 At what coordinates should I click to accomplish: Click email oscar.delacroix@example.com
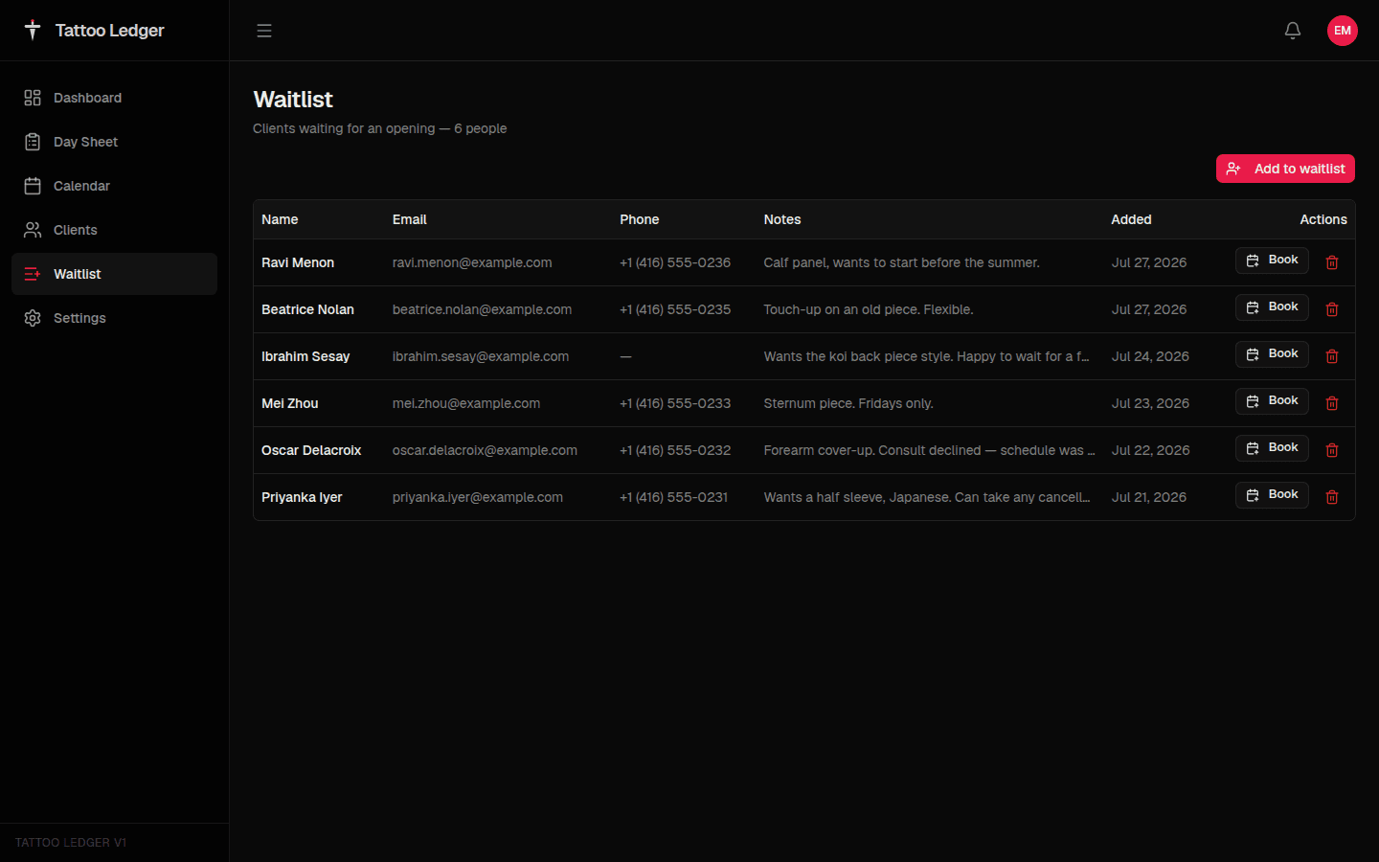[485, 450]
